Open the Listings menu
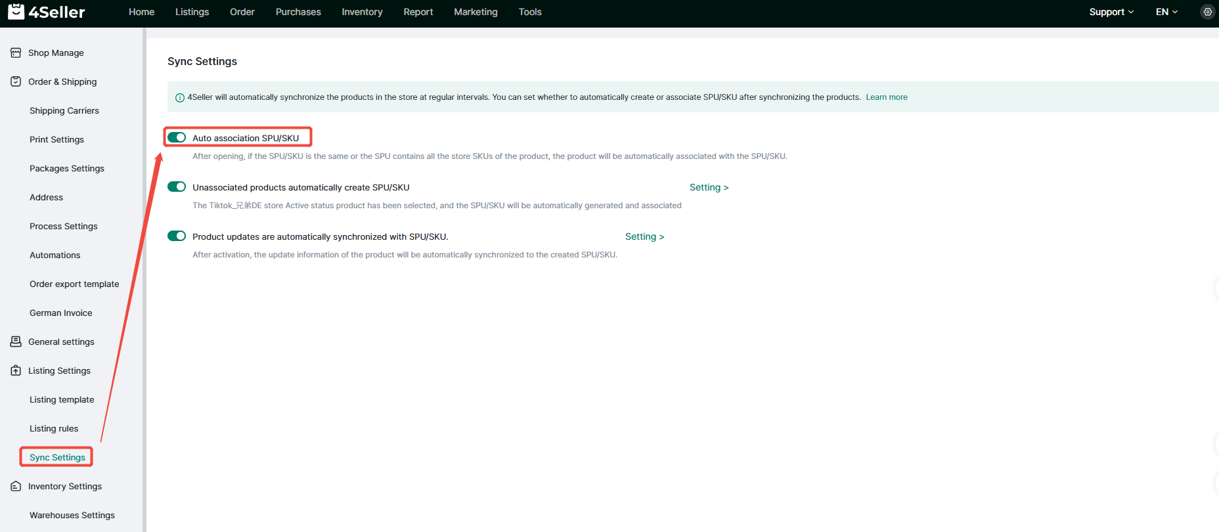 click(x=192, y=12)
